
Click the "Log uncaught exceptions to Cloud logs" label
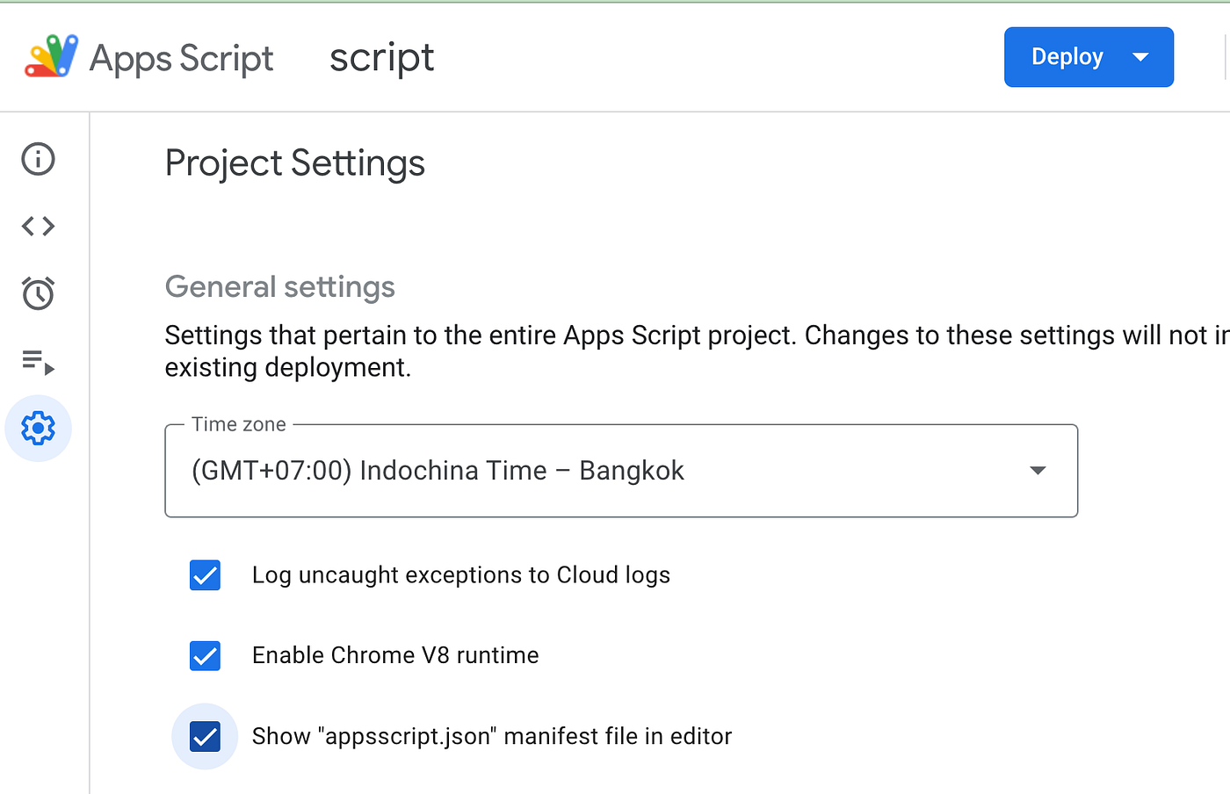[460, 575]
